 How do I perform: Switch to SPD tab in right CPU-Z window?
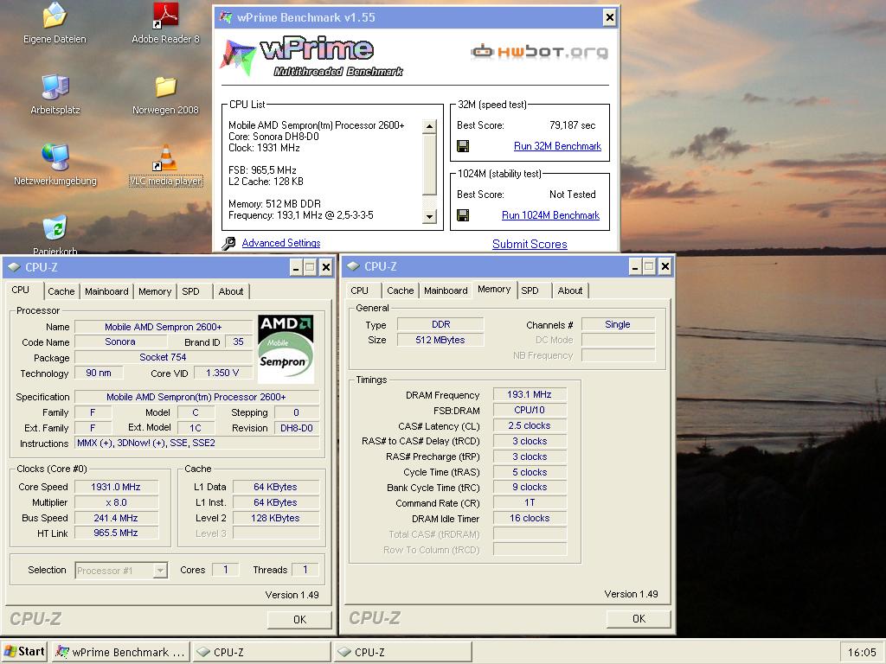530,290
